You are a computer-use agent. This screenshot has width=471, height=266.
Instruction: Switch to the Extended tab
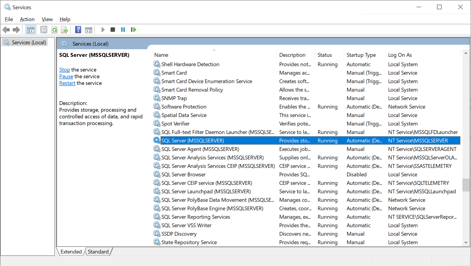71,252
